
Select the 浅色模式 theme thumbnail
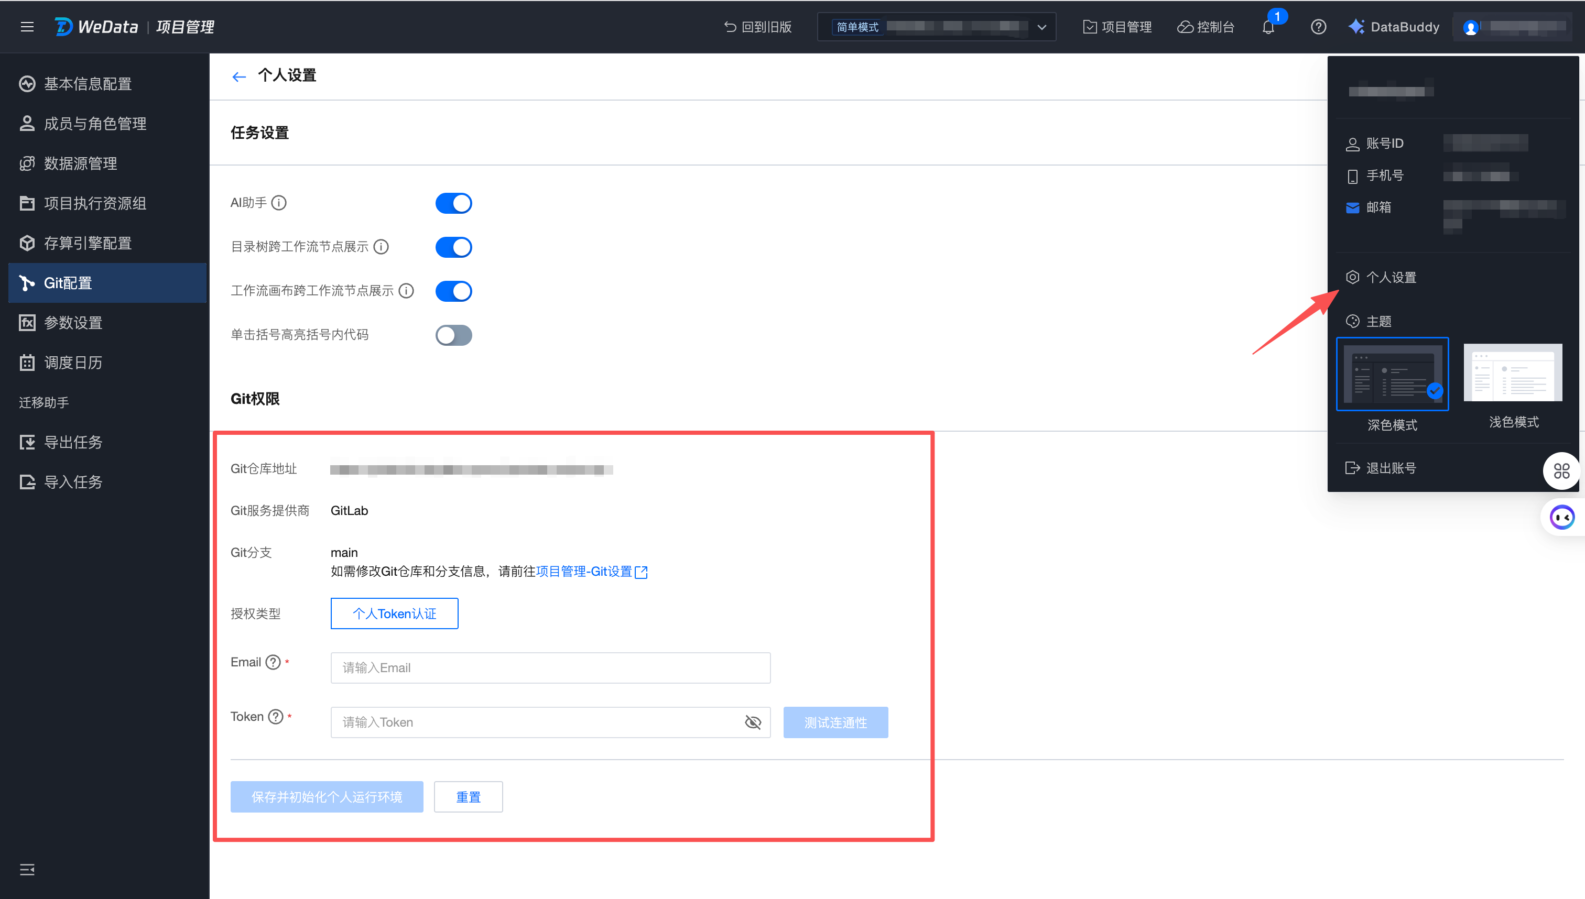[1513, 374]
